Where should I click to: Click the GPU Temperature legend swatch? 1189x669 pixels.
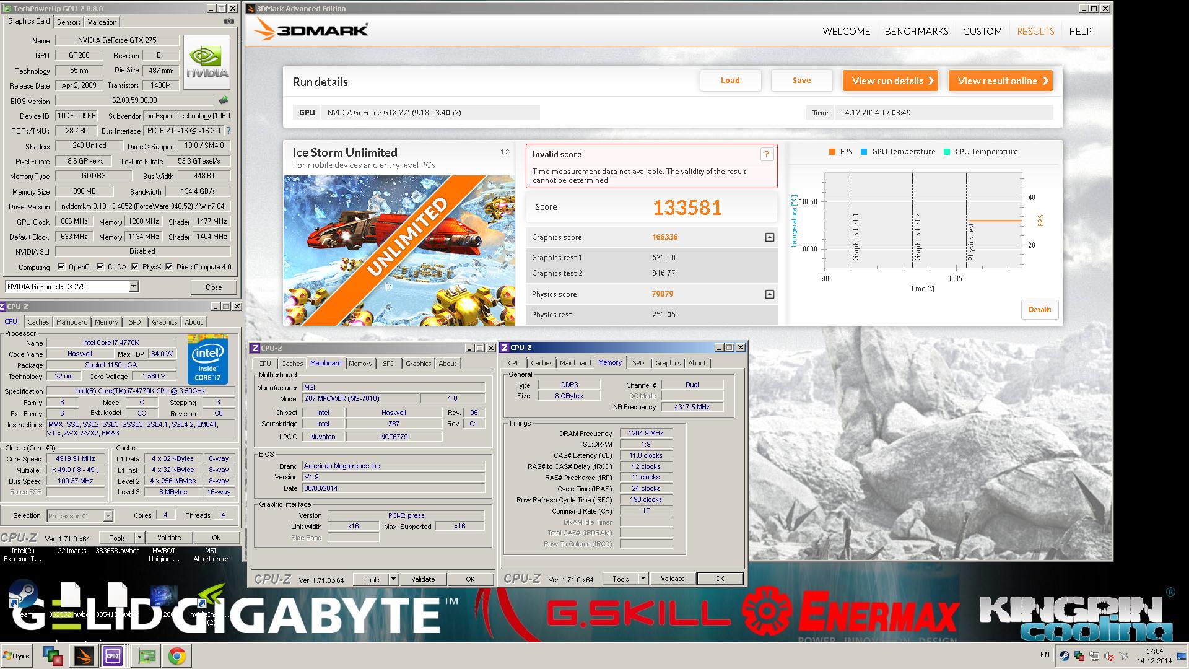(863, 152)
